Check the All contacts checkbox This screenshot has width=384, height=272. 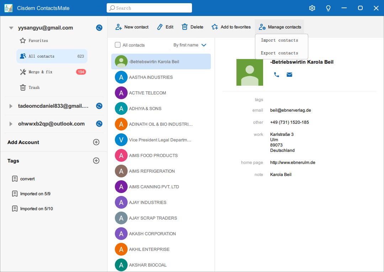(118, 45)
